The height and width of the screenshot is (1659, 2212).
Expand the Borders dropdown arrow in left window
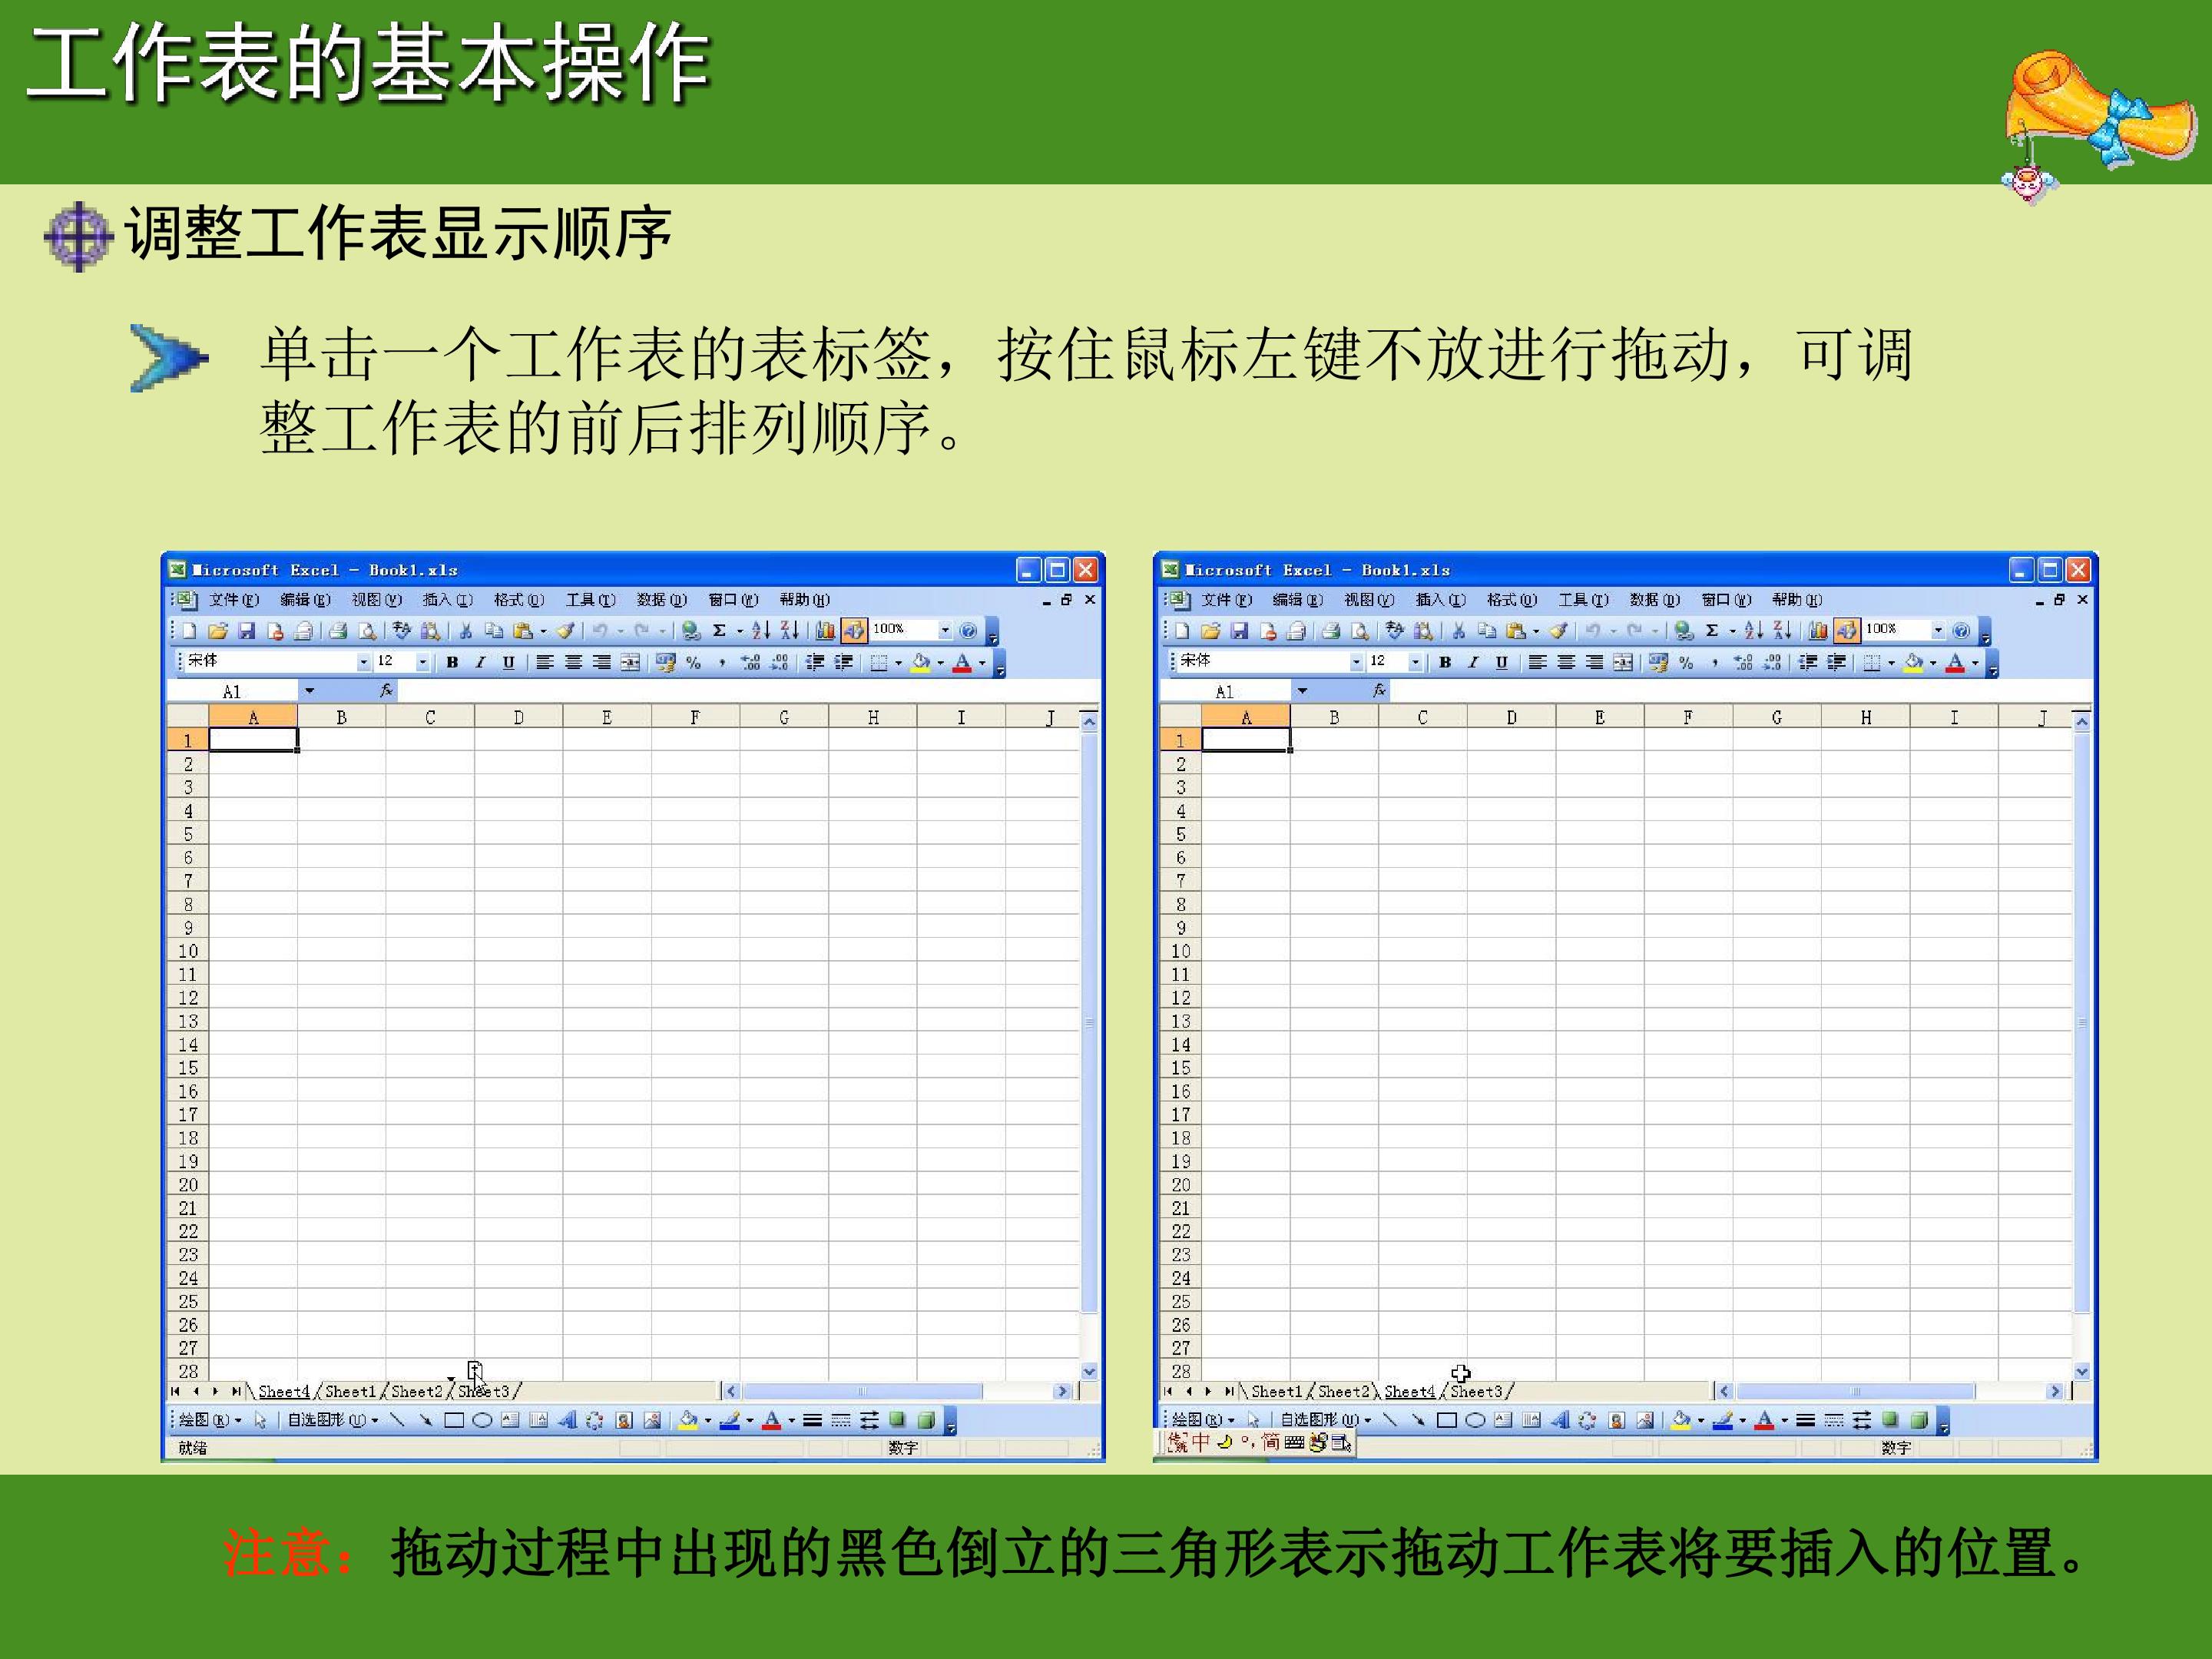[898, 662]
